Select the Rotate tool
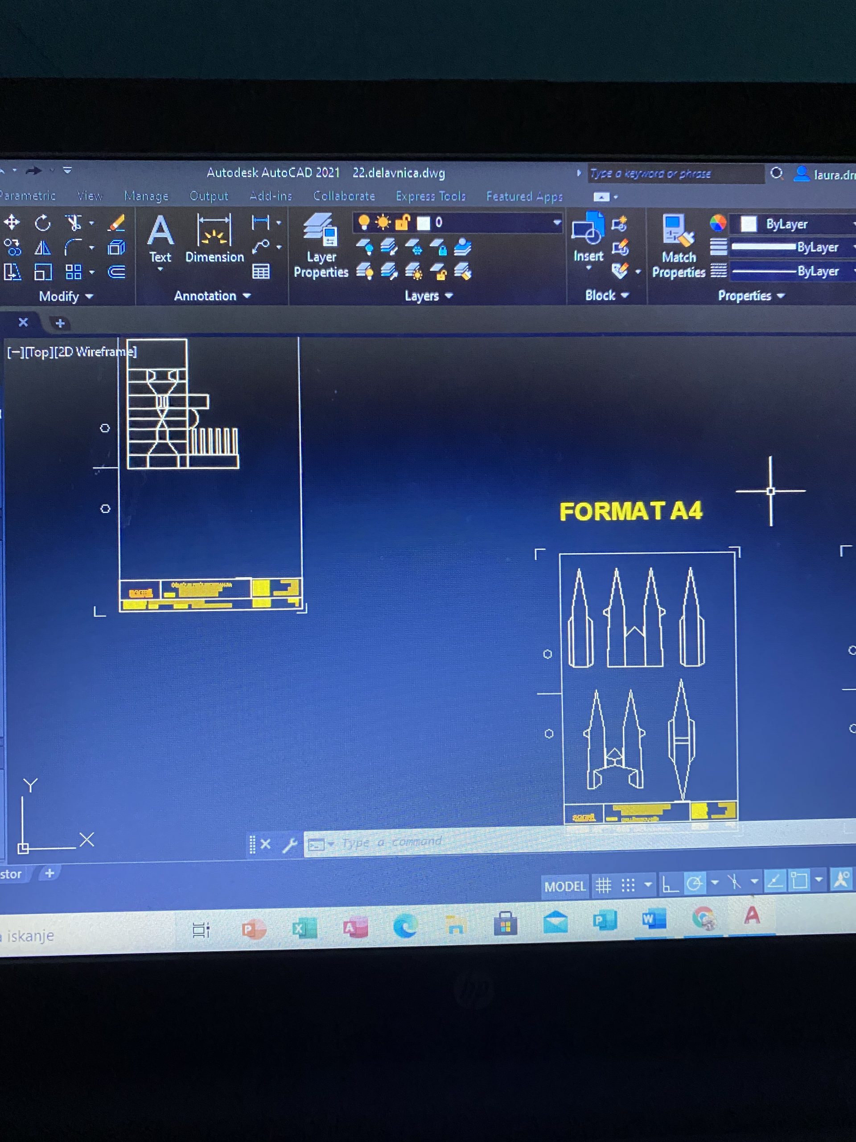This screenshot has width=856, height=1142. [x=42, y=223]
